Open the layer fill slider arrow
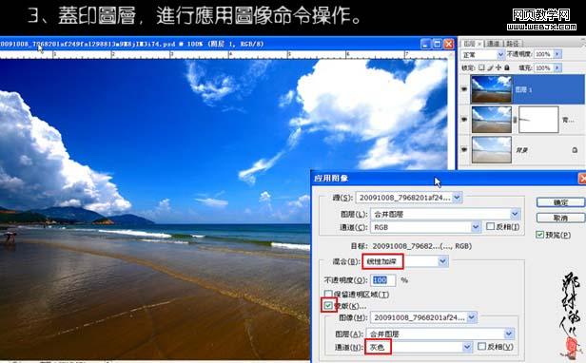Image resolution: width=586 pixels, height=363 pixels. coord(557,68)
